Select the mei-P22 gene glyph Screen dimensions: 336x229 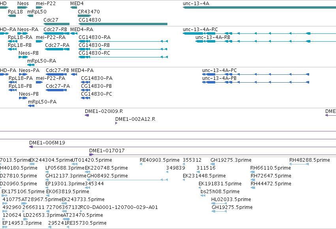[x=39, y=7]
